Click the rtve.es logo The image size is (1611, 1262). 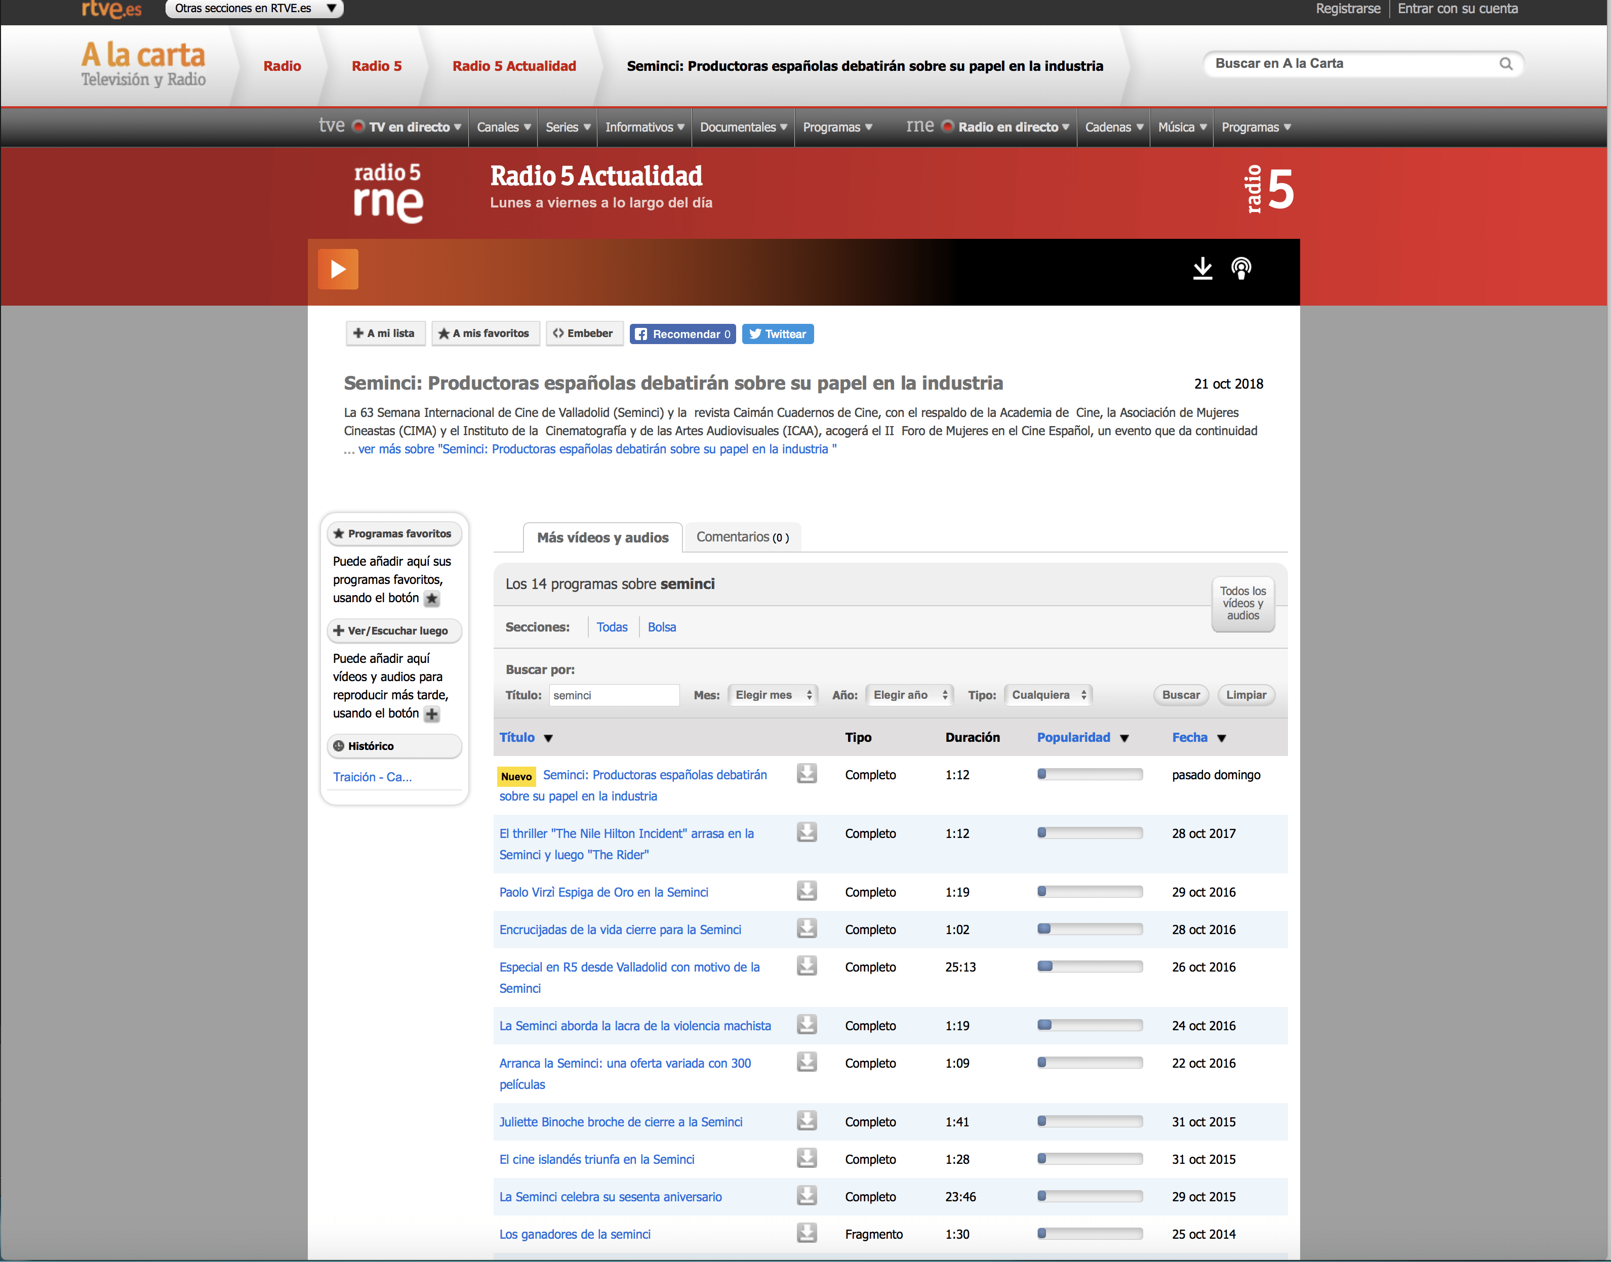pos(112,9)
